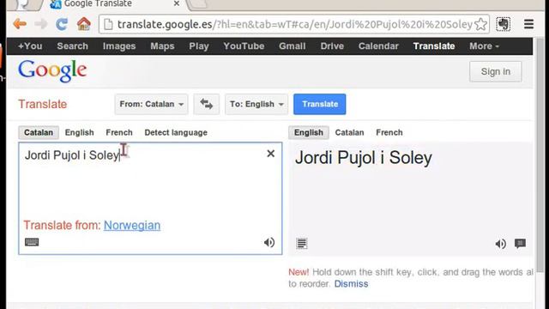Go to Images in the Google bar

(x=119, y=45)
